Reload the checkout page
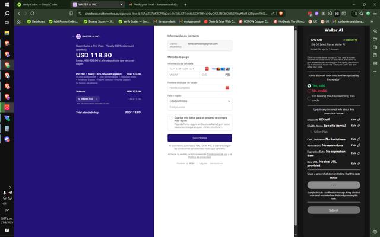Screen dimensions: 380x237 [33, 14]
